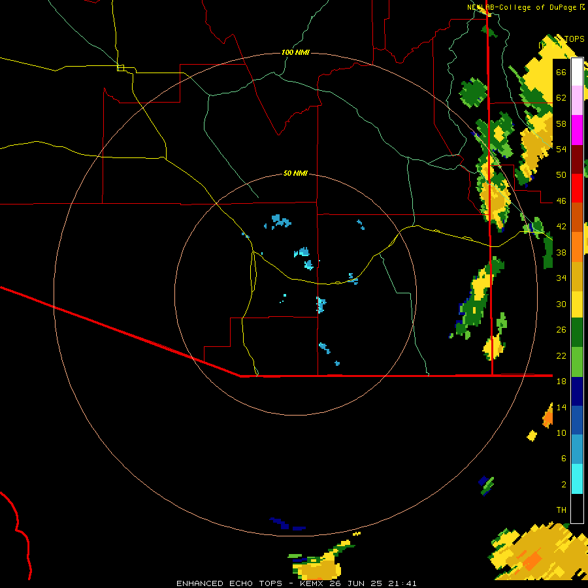Click the "KEMX" station identifier
This screenshot has width=588, height=588.
(x=312, y=583)
